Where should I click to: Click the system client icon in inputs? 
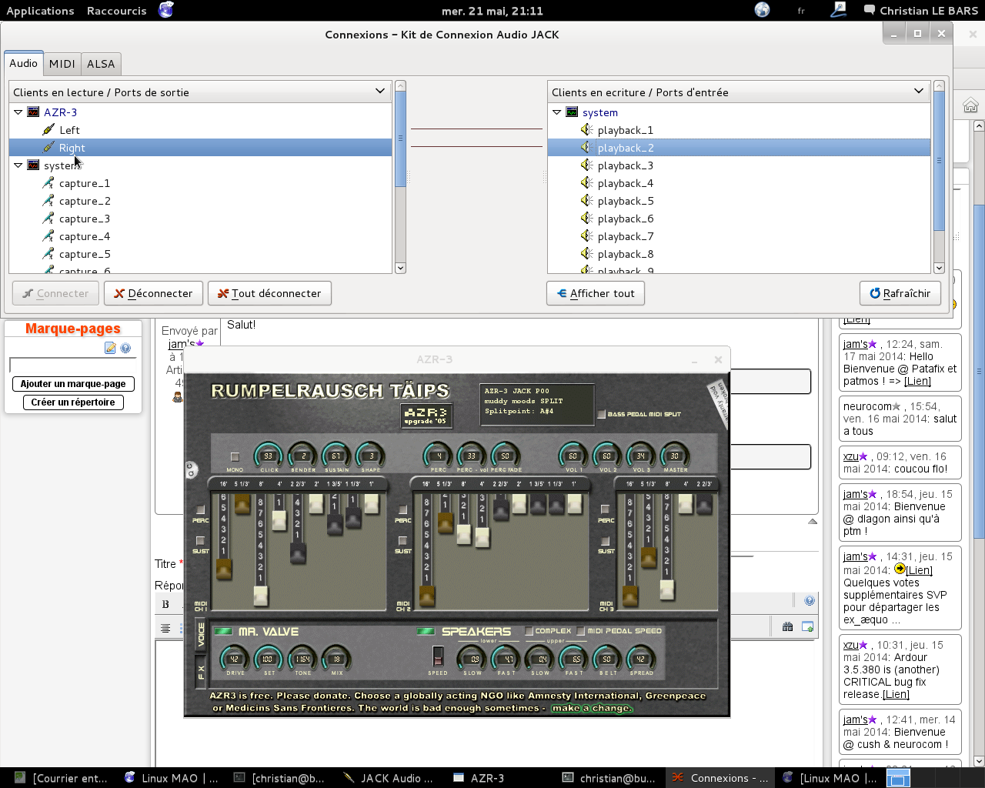coord(572,112)
